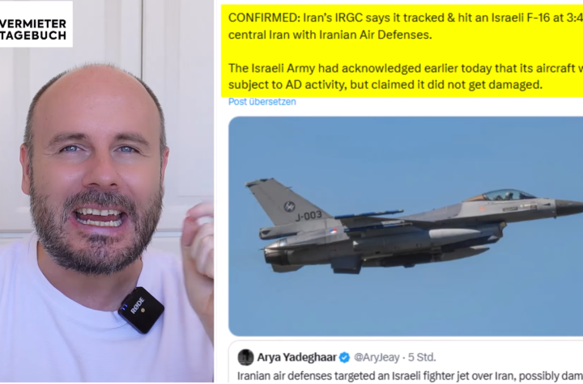The height and width of the screenshot is (384, 583).
Task: Click the RØDE clip microphone on the shirt
Action: (x=141, y=310)
